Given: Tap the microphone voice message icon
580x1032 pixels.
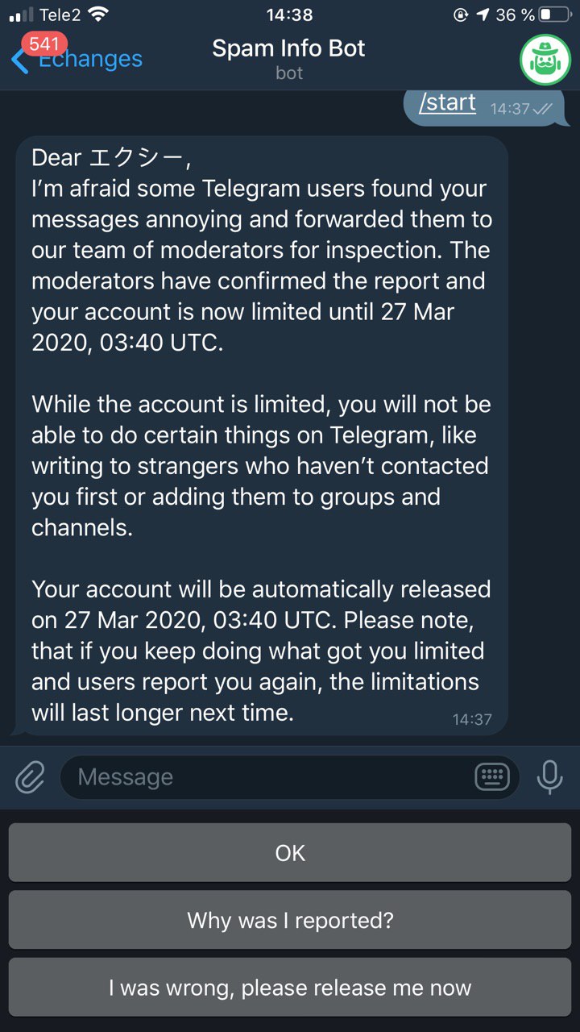Looking at the screenshot, I should pos(550,777).
